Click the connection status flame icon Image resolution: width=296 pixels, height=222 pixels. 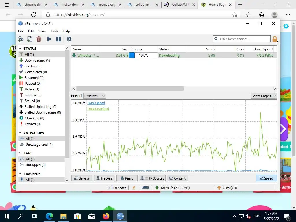134,188
